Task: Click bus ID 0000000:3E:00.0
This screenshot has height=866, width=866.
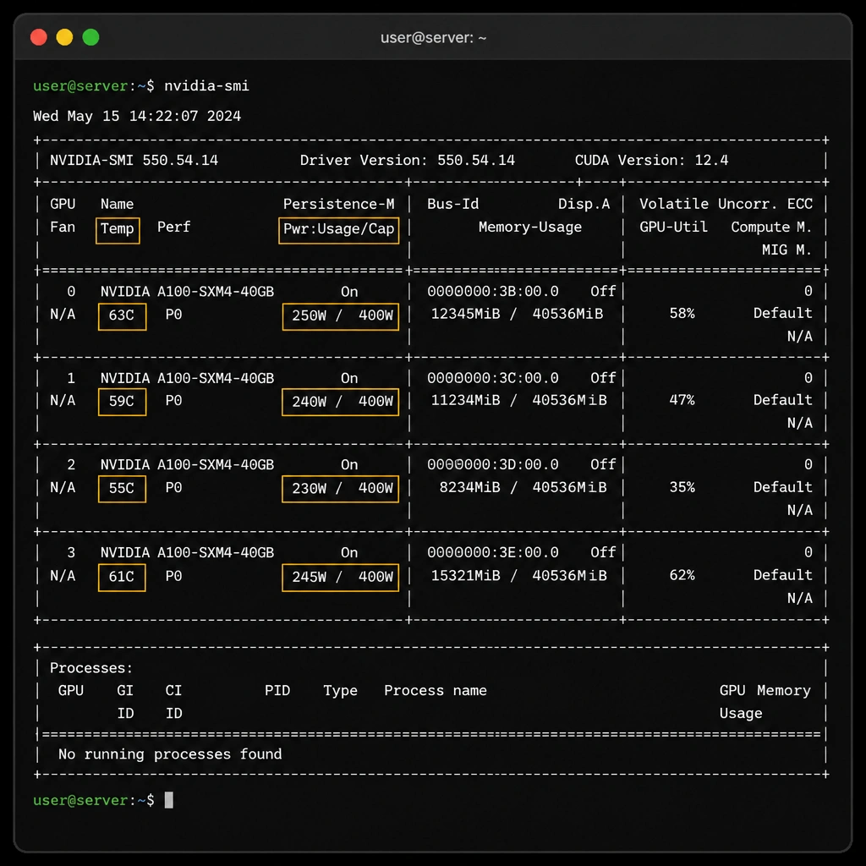Action: coord(493,552)
